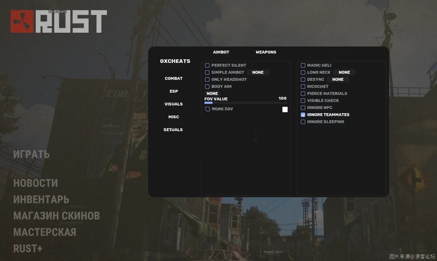This screenshot has height=261, width=437.
Task: Tick the Body Aim checkbox
Action: (x=207, y=87)
